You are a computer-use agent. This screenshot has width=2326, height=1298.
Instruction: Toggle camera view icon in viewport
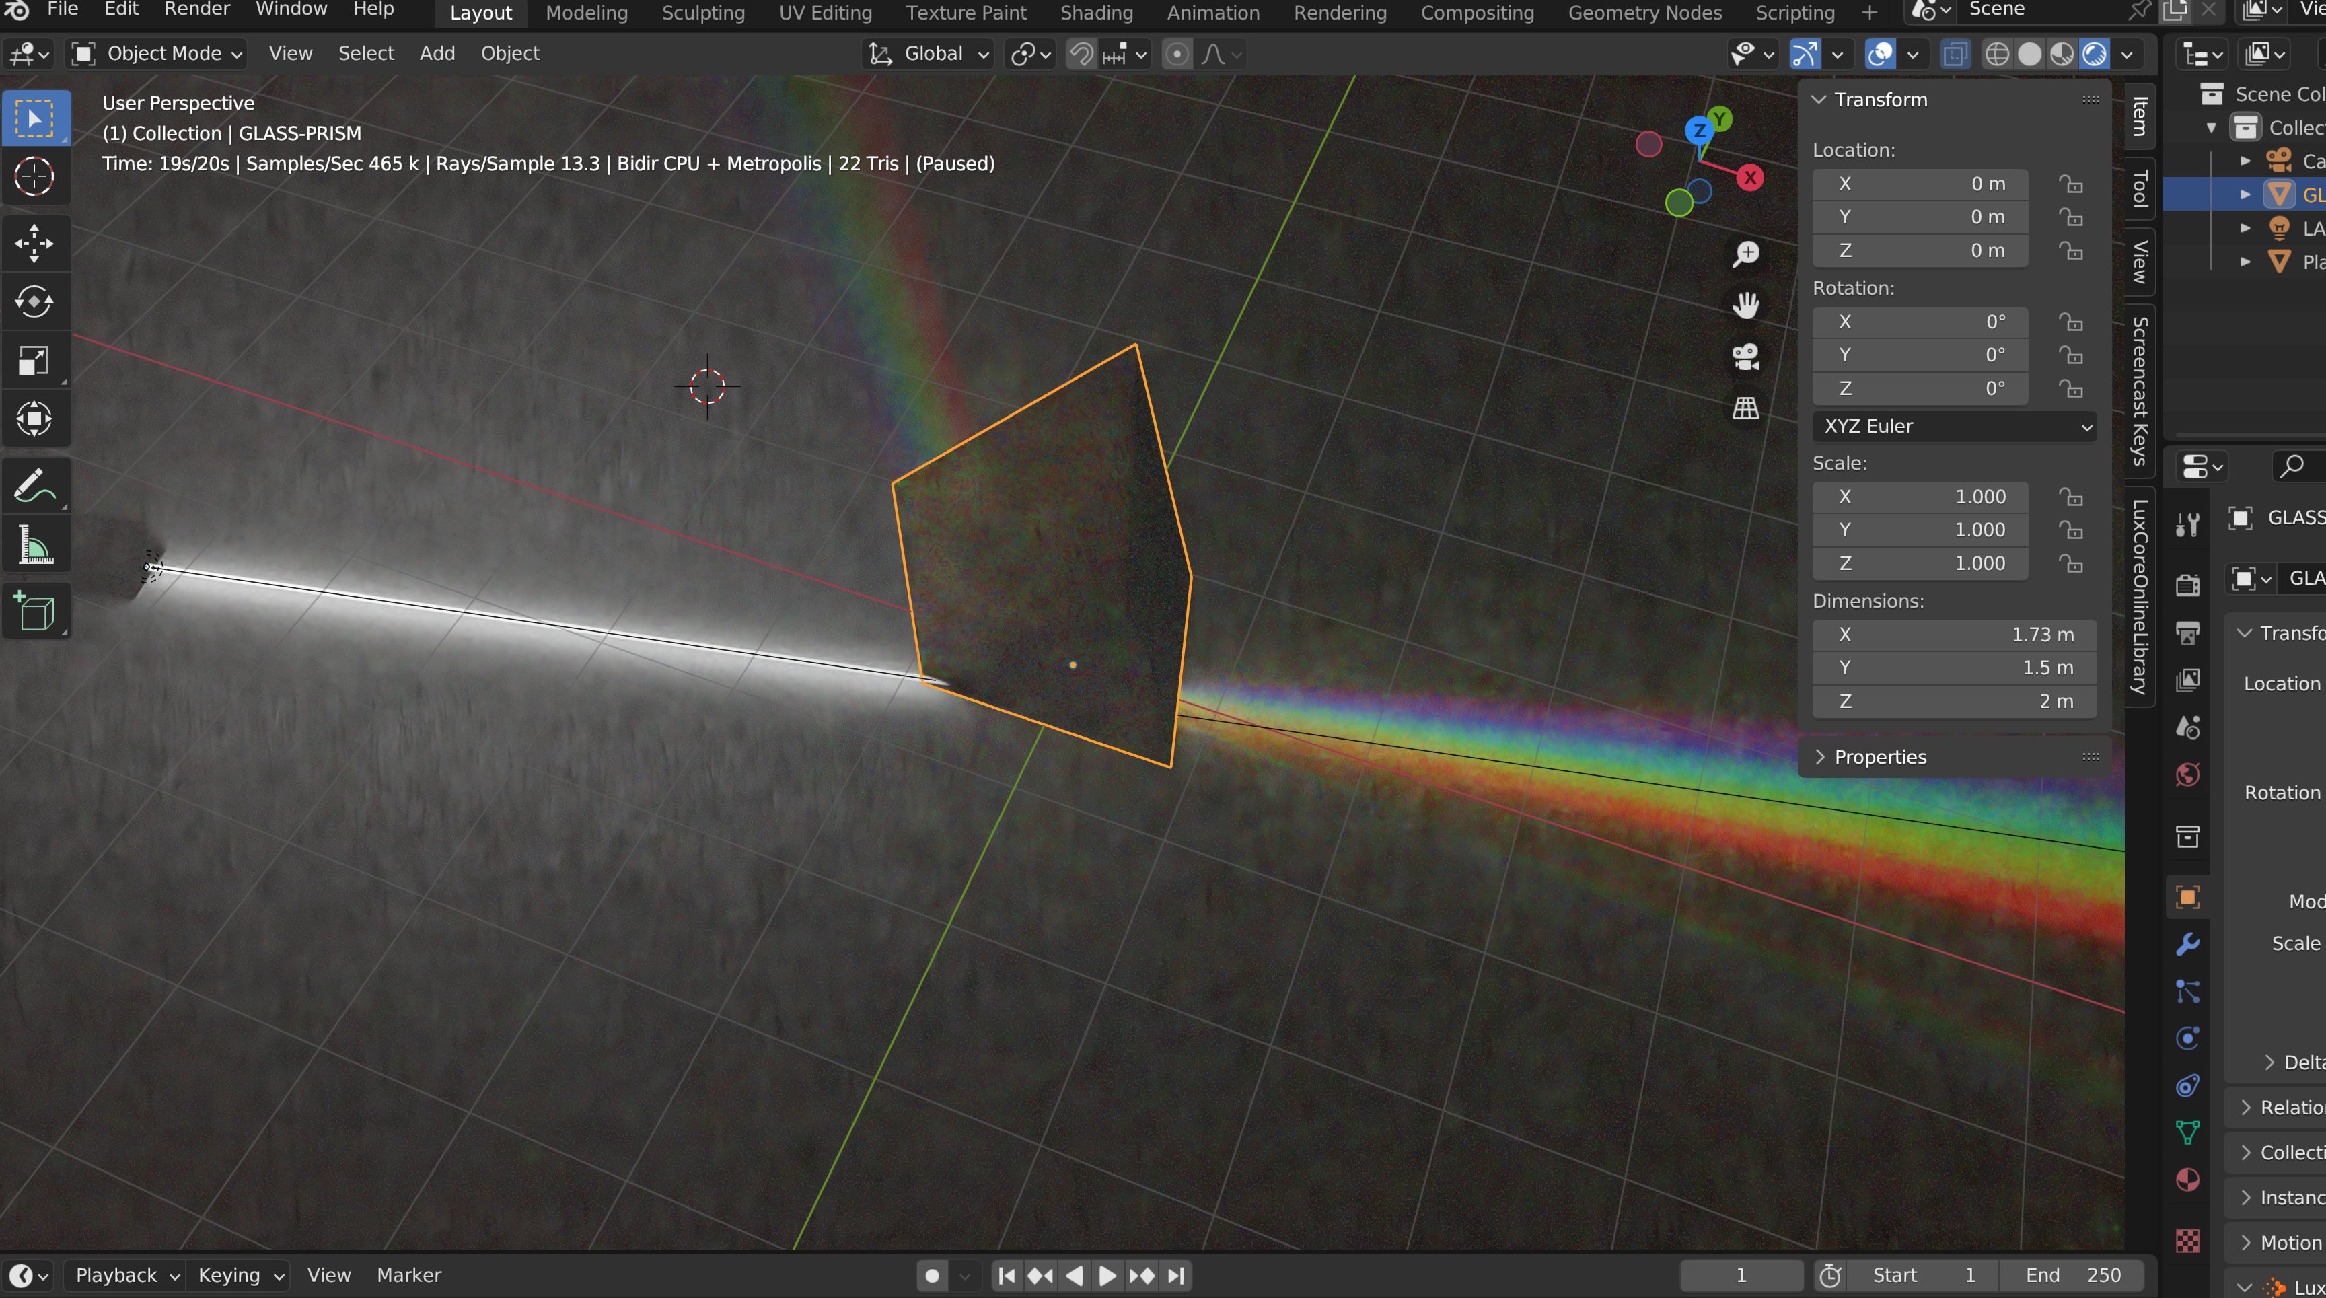[1745, 356]
